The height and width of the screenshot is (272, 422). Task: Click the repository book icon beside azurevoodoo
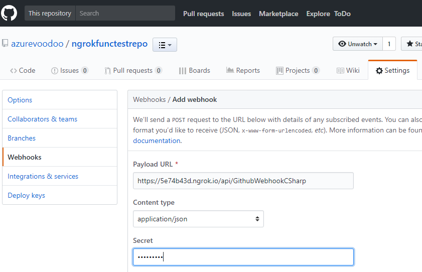tap(5, 44)
